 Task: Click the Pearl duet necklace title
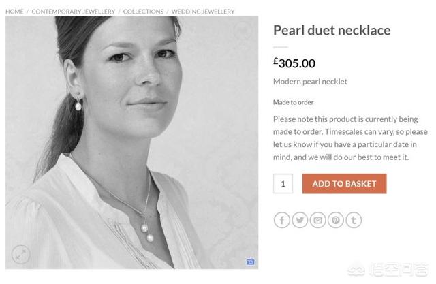332,30
